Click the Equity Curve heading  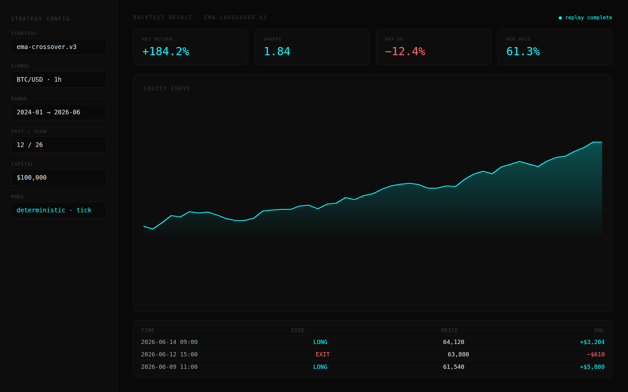(167, 88)
